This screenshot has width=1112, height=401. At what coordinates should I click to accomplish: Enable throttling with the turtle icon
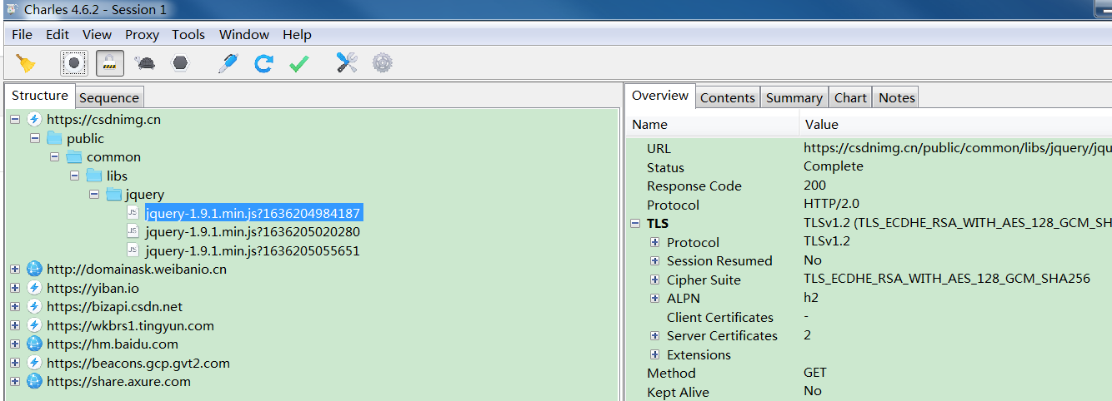click(x=145, y=63)
